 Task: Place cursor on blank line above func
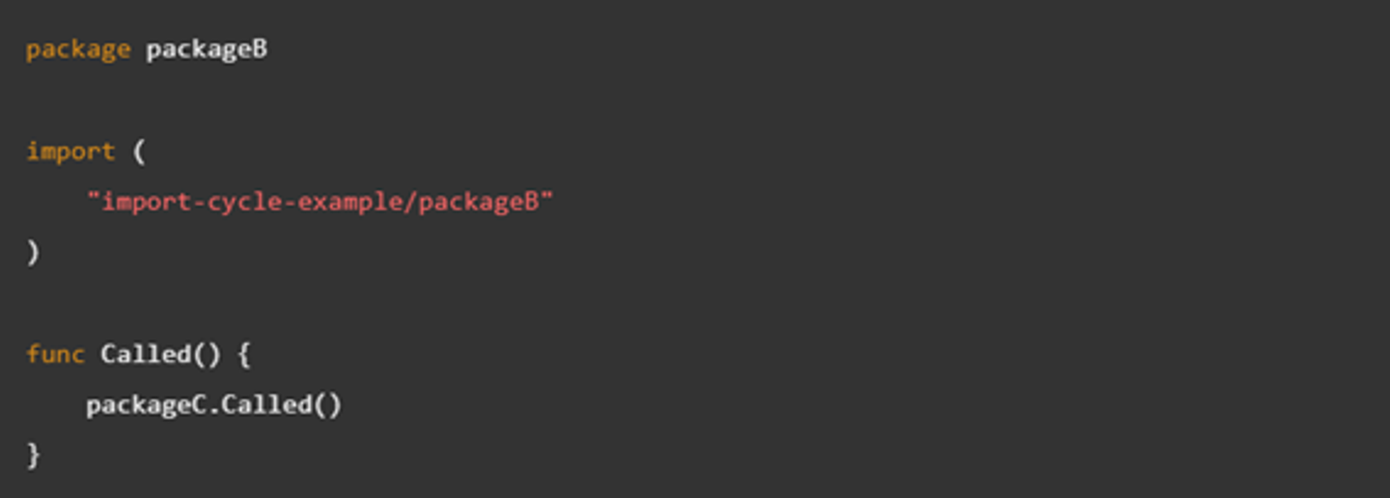click(695, 303)
